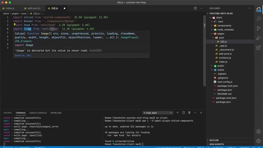Open index.js in the Explorer tree
The width and height of the screenshot is (263, 148).
point(223,62)
